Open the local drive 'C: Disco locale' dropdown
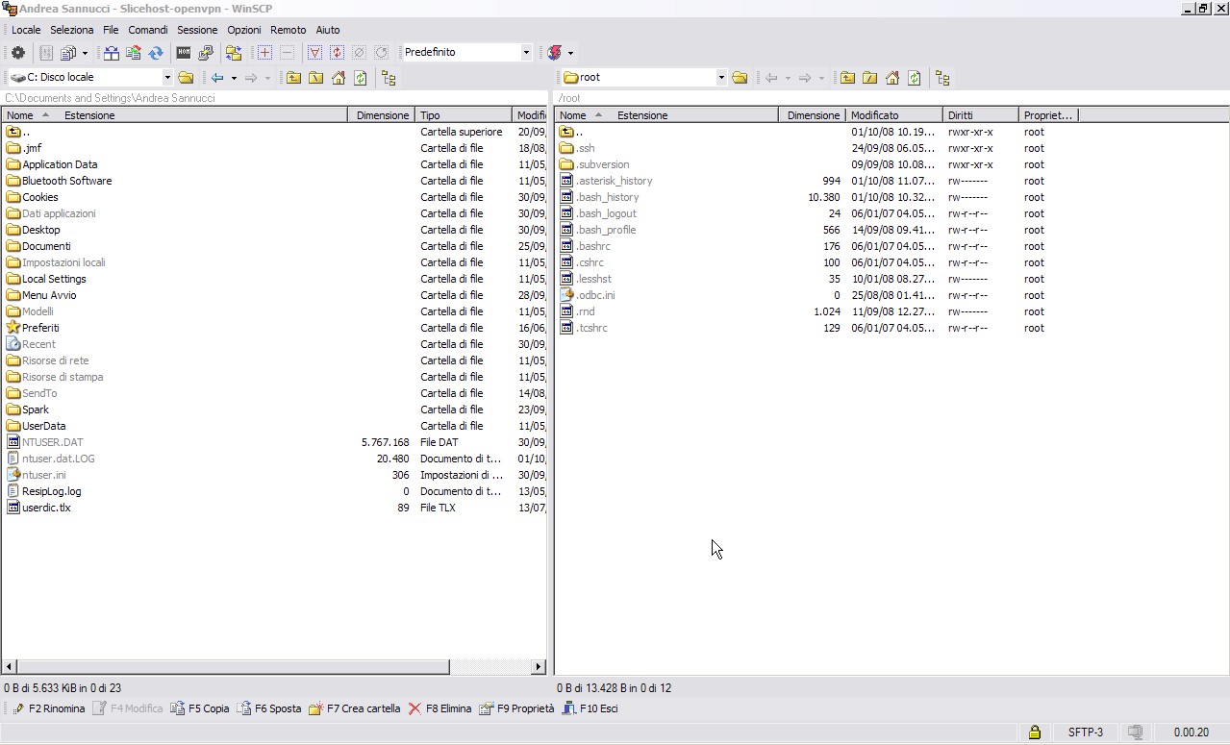 click(167, 78)
